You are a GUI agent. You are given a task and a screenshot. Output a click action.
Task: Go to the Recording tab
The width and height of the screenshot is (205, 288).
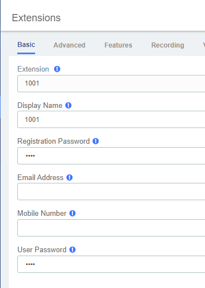[168, 45]
